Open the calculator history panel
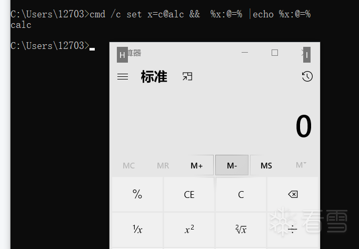The height and width of the screenshot is (249, 359). point(307,76)
